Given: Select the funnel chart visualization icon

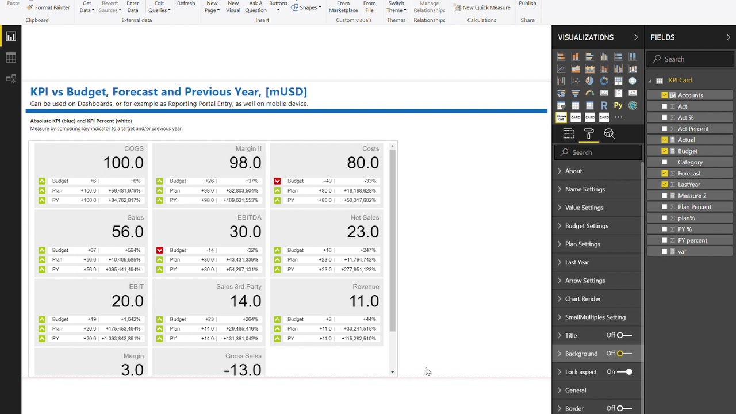Looking at the screenshot, I should 575,93.
